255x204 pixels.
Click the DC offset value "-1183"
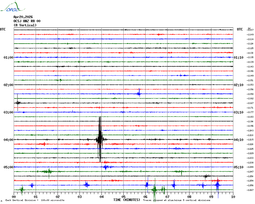[250, 117]
